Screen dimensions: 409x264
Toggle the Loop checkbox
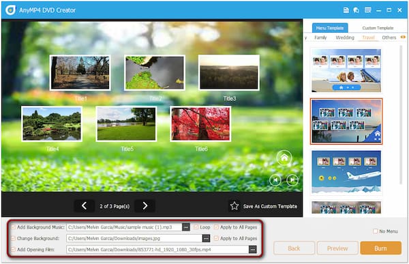(196, 227)
